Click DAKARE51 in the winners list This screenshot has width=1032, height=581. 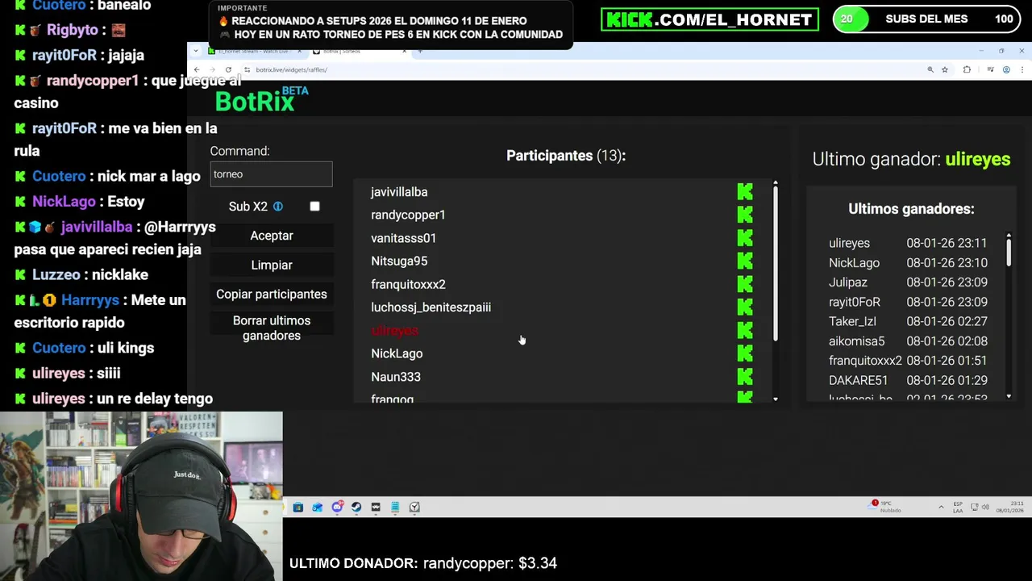[858, 380]
